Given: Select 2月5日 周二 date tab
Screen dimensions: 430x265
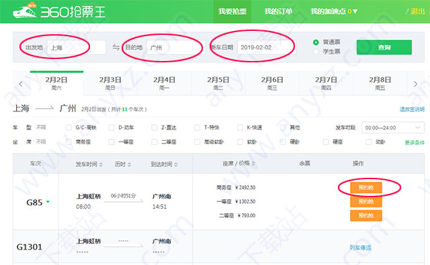Looking at the screenshot, I should [218, 83].
